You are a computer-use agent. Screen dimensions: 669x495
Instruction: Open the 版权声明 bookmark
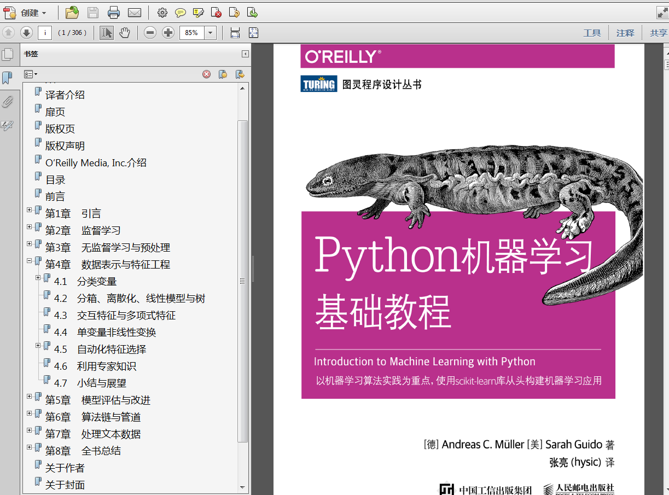tap(65, 145)
